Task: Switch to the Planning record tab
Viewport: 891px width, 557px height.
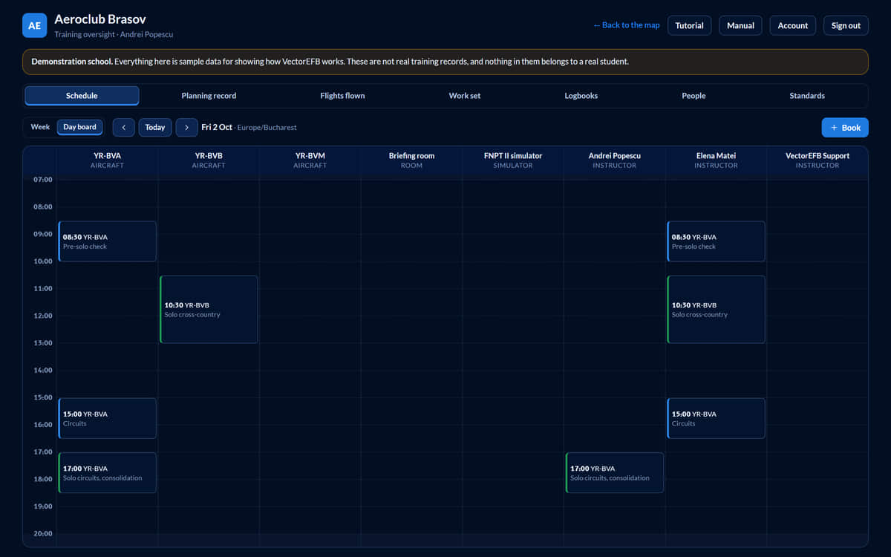Action: [209, 96]
